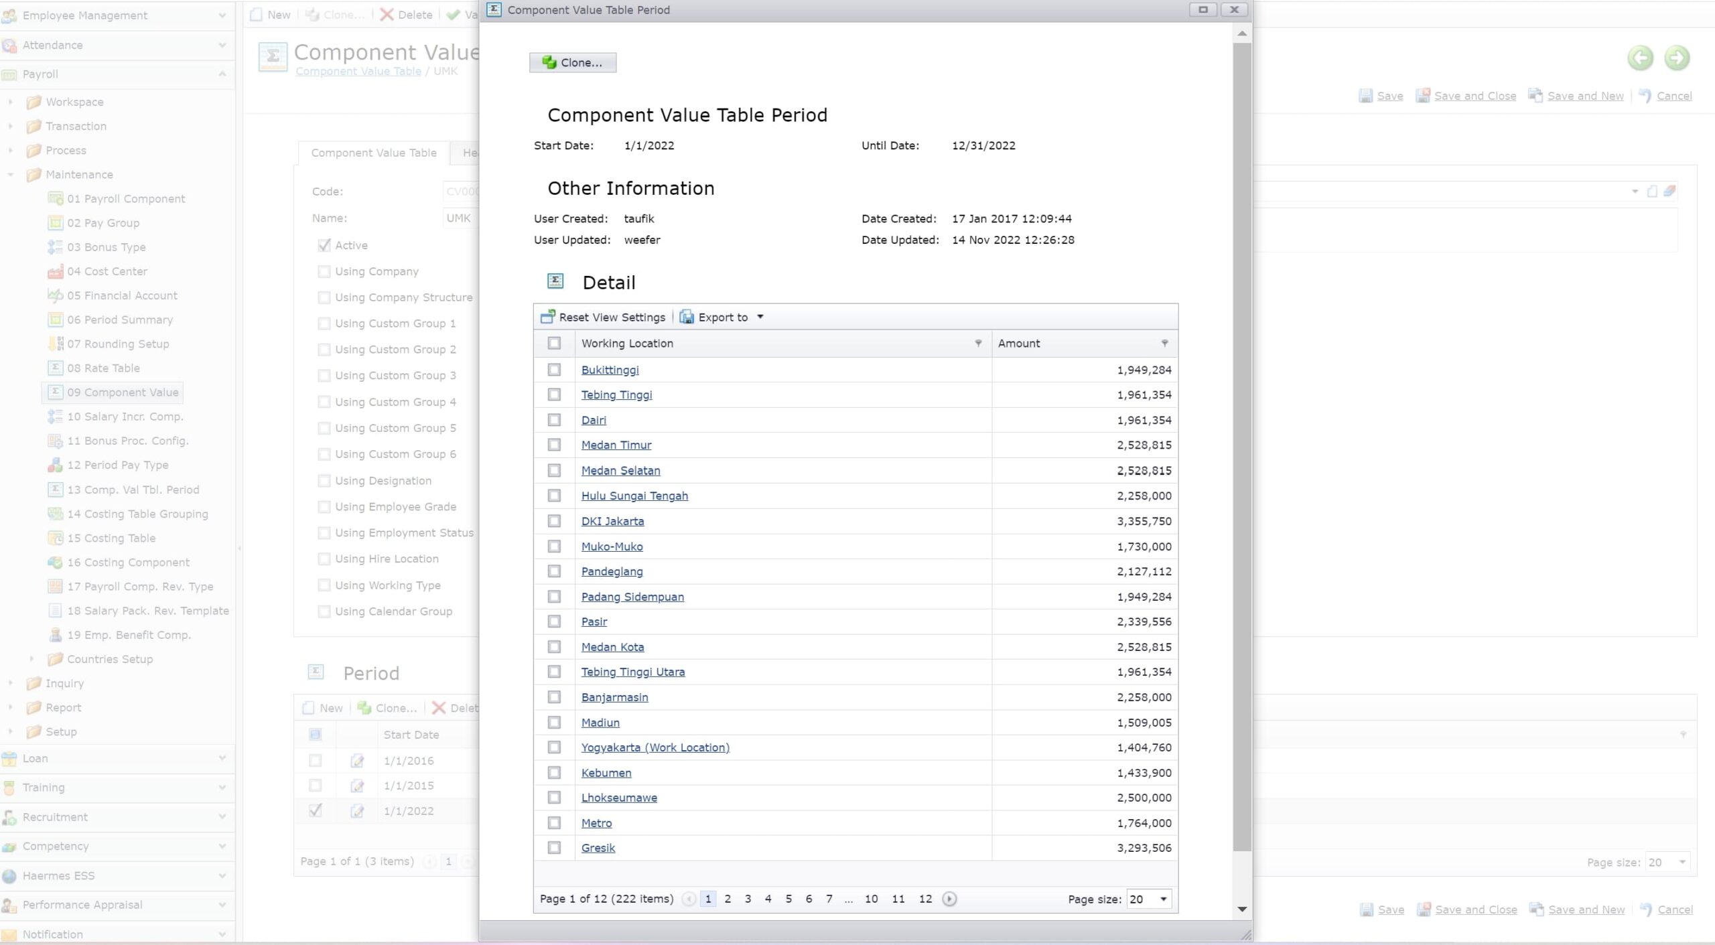Expand the Workspace folder
The image size is (1715, 945).
coord(11,102)
